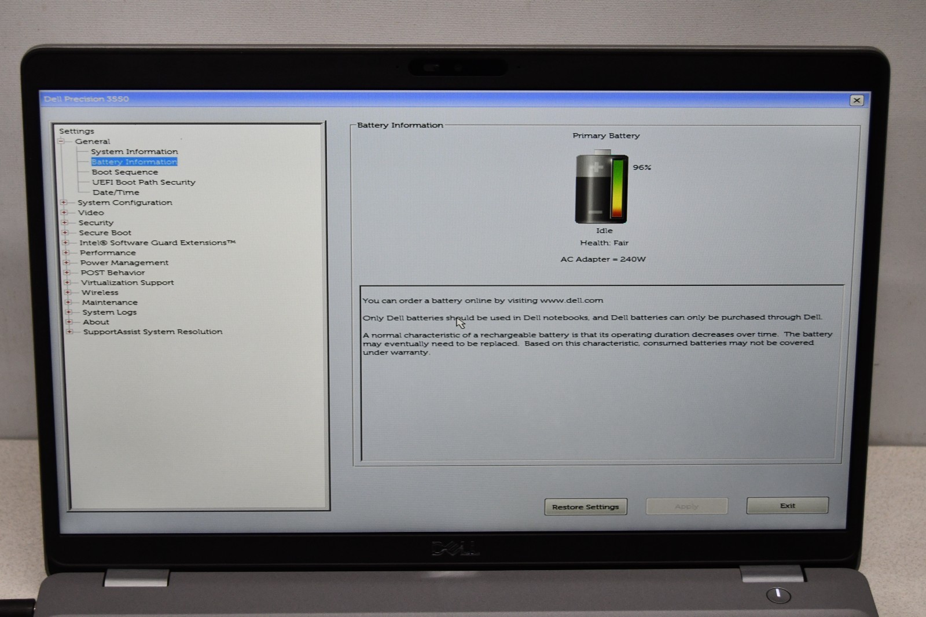Select the Wireless category label
The height and width of the screenshot is (617, 926).
click(x=100, y=292)
